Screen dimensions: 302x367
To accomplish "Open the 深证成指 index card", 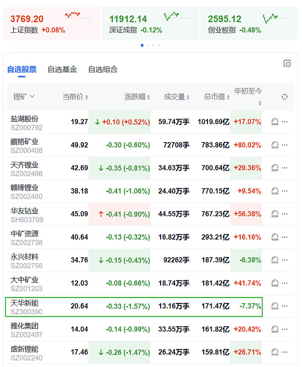I will pos(150,24).
